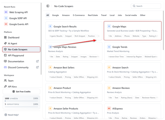
Task: Click the Website tag on Google Maps card
Action: pyautogui.click(x=136, y=36)
